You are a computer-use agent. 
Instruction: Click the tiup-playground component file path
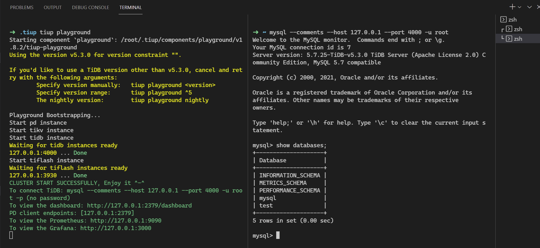181,40
